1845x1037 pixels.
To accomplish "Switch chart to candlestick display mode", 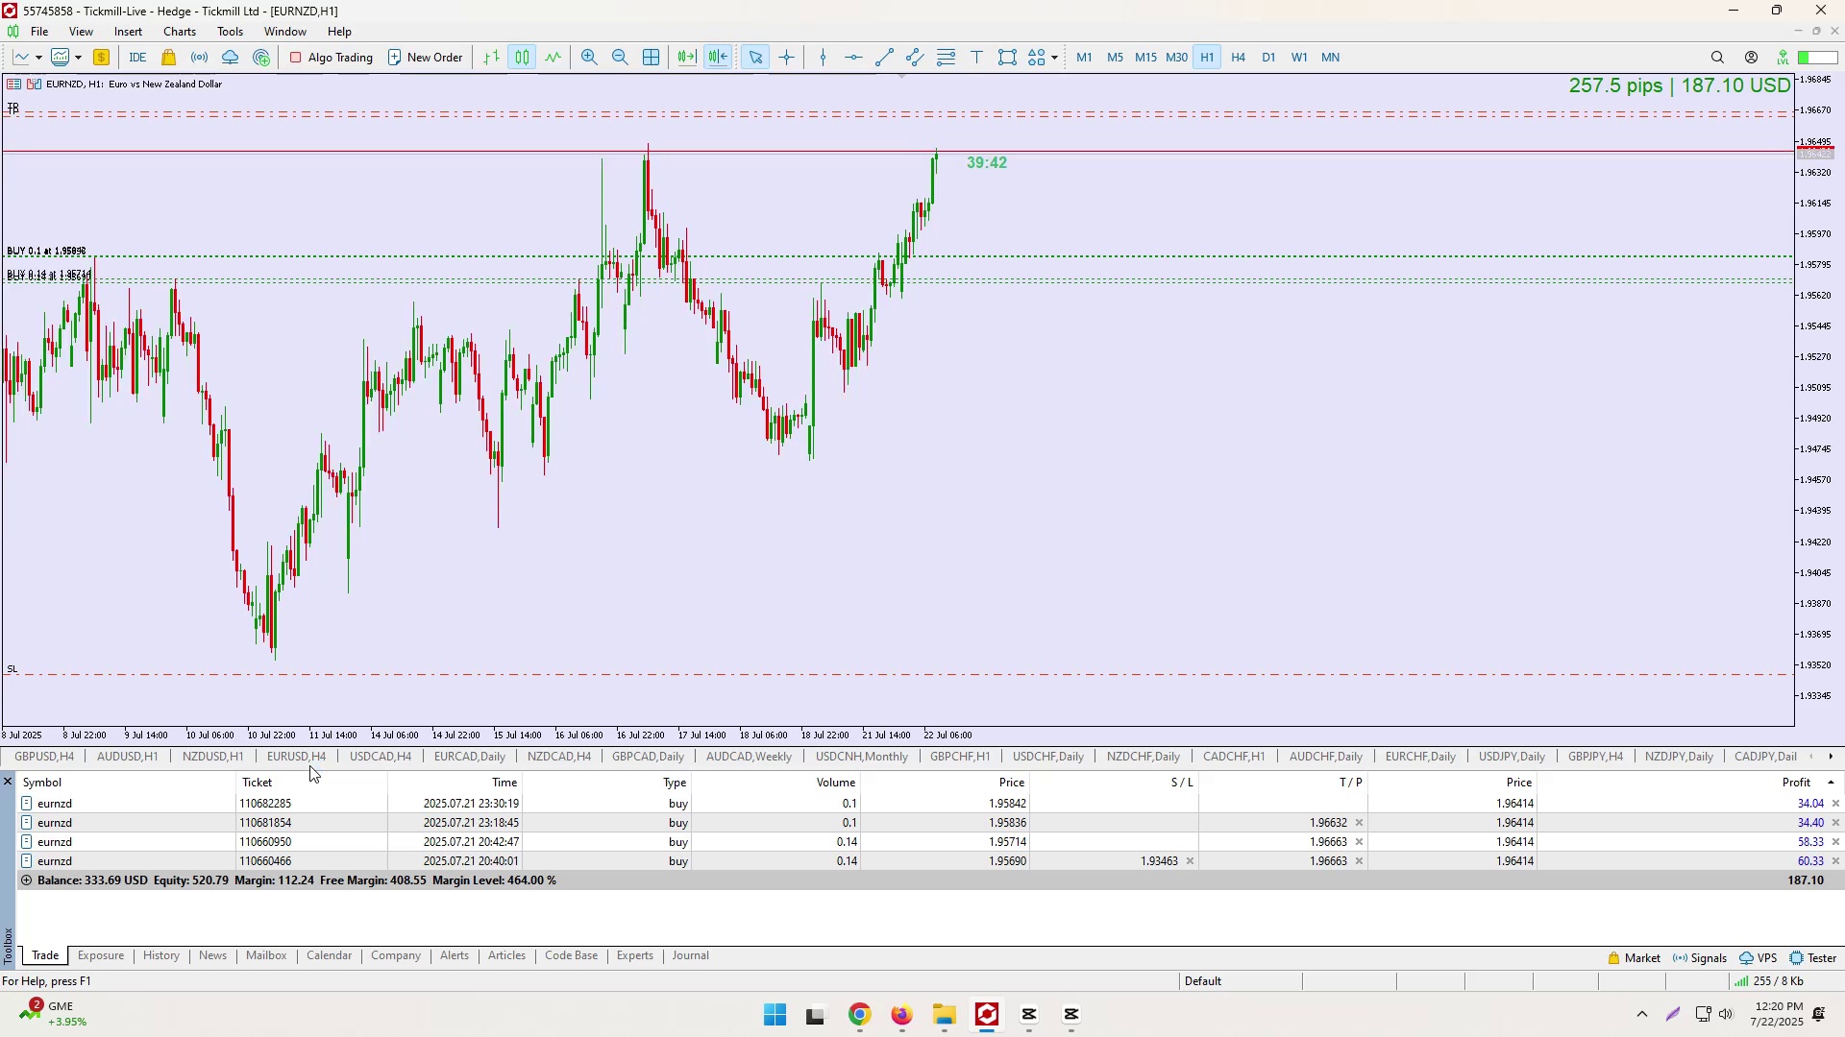I will pos(522,58).
